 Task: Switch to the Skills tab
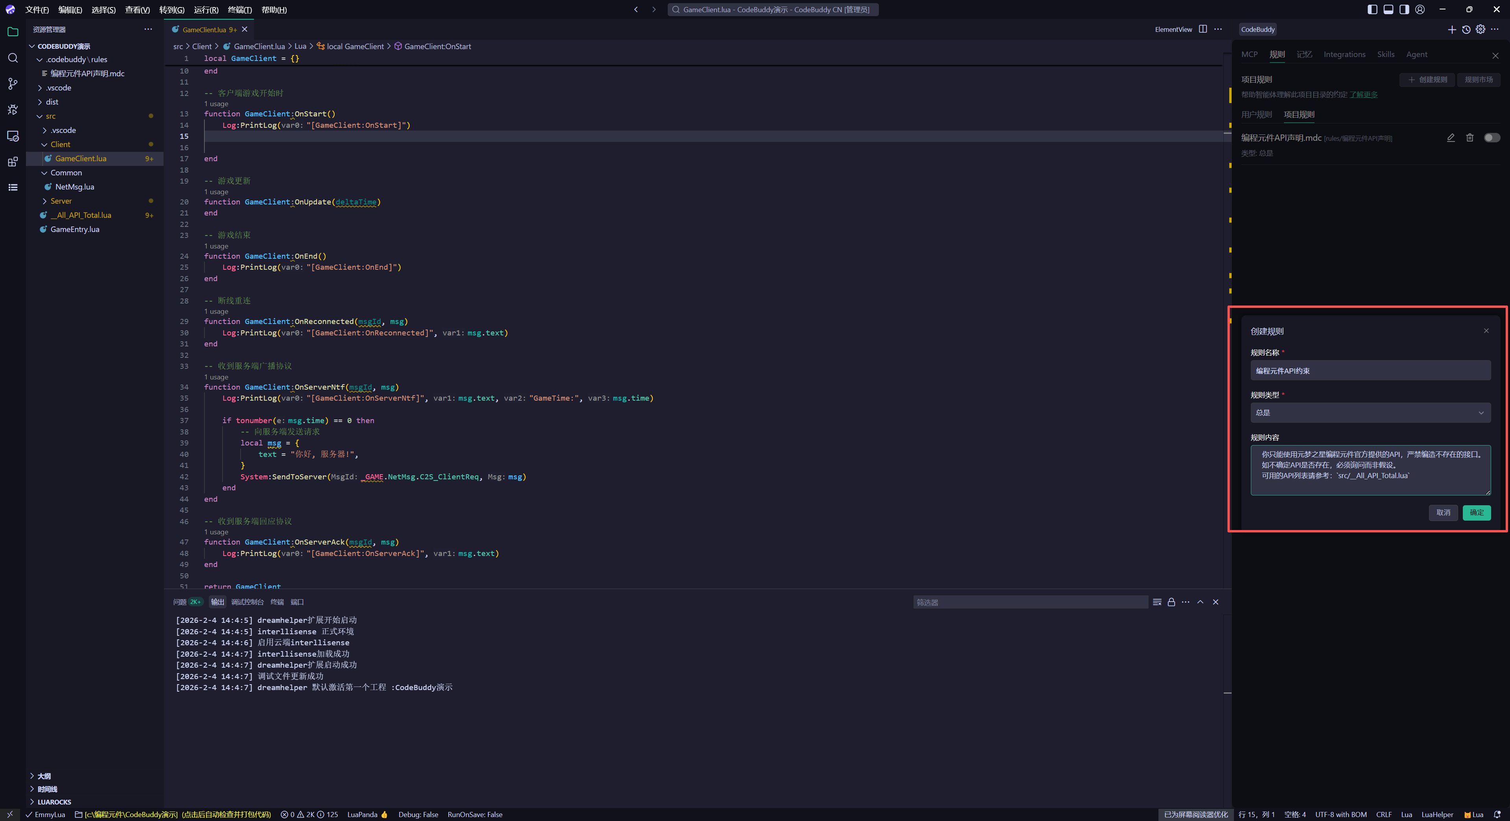[1386, 55]
